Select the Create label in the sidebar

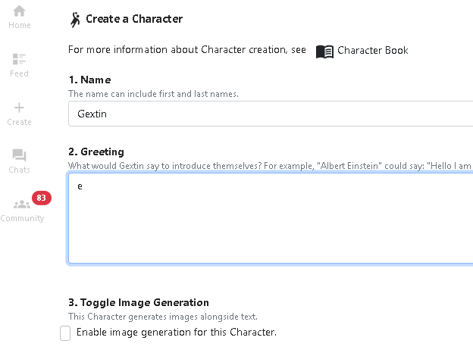19,122
